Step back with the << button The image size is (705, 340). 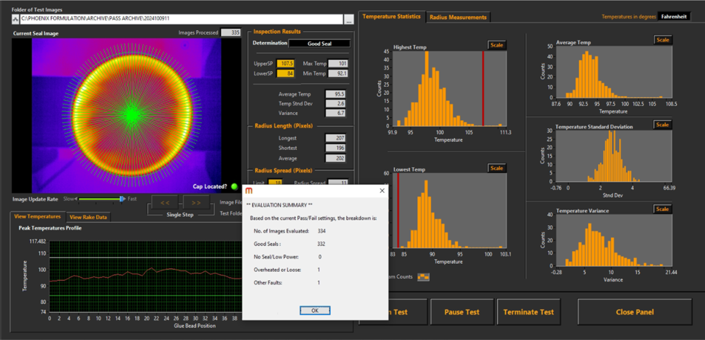tap(165, 203)
